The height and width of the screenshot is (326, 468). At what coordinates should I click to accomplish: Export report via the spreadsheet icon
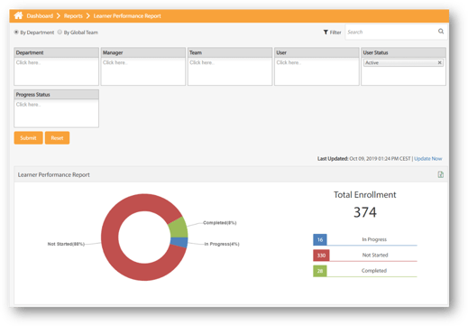(x=441, y=174)
